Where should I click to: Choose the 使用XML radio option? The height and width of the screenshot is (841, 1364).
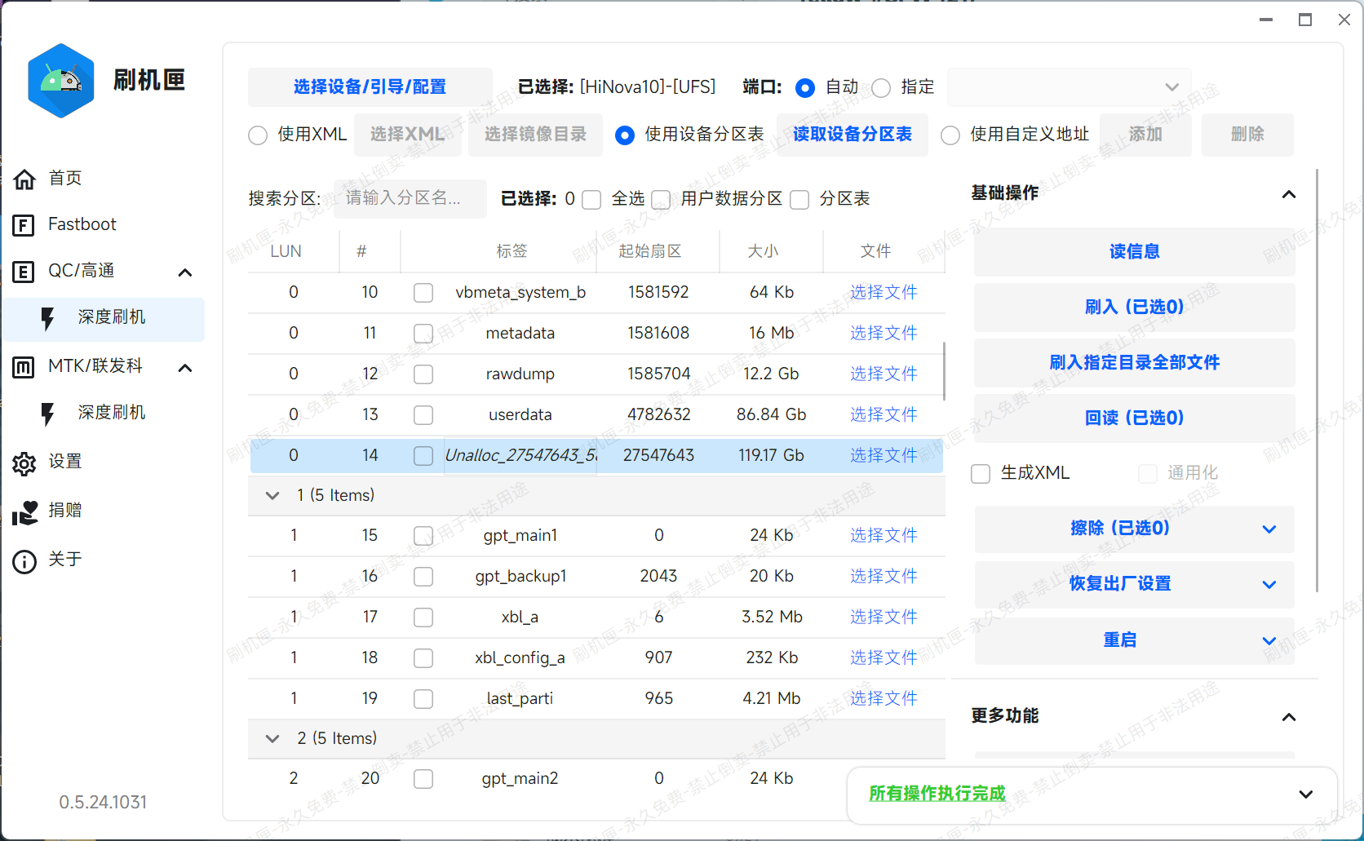click(258, 135)
